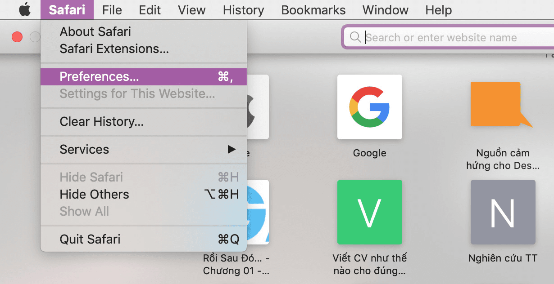Choose About Safari
The height and width of the screenshot is (284, 554).
[144, 32]
